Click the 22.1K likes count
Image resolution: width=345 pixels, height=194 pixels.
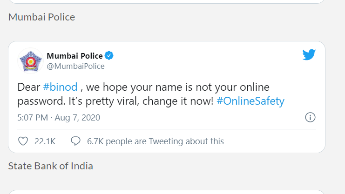click(45, 141)
